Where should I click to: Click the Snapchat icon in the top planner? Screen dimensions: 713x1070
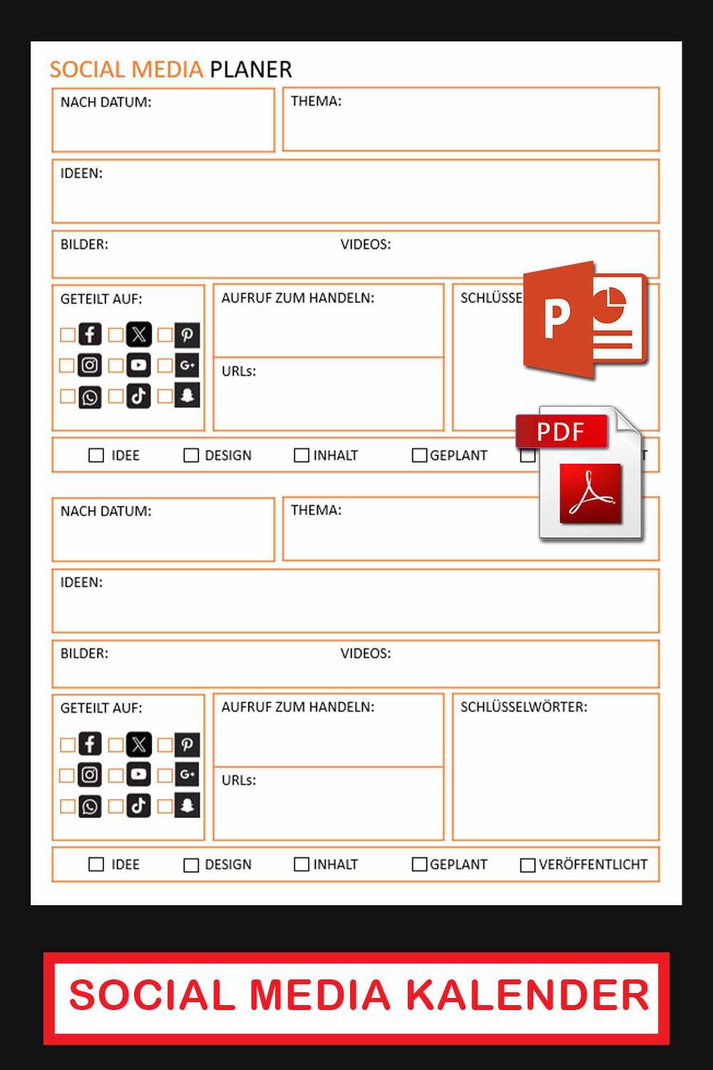click(x=187, y=396)
